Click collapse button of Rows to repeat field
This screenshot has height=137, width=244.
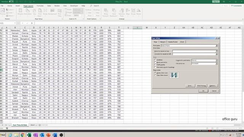tap(217, 51)
